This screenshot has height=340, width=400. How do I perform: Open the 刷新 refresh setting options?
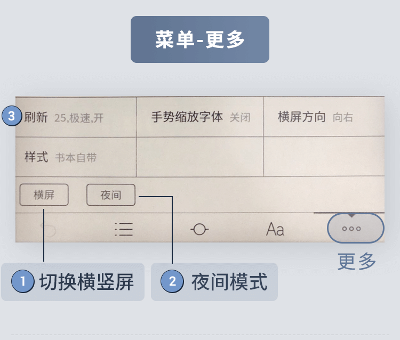[76, 117]
